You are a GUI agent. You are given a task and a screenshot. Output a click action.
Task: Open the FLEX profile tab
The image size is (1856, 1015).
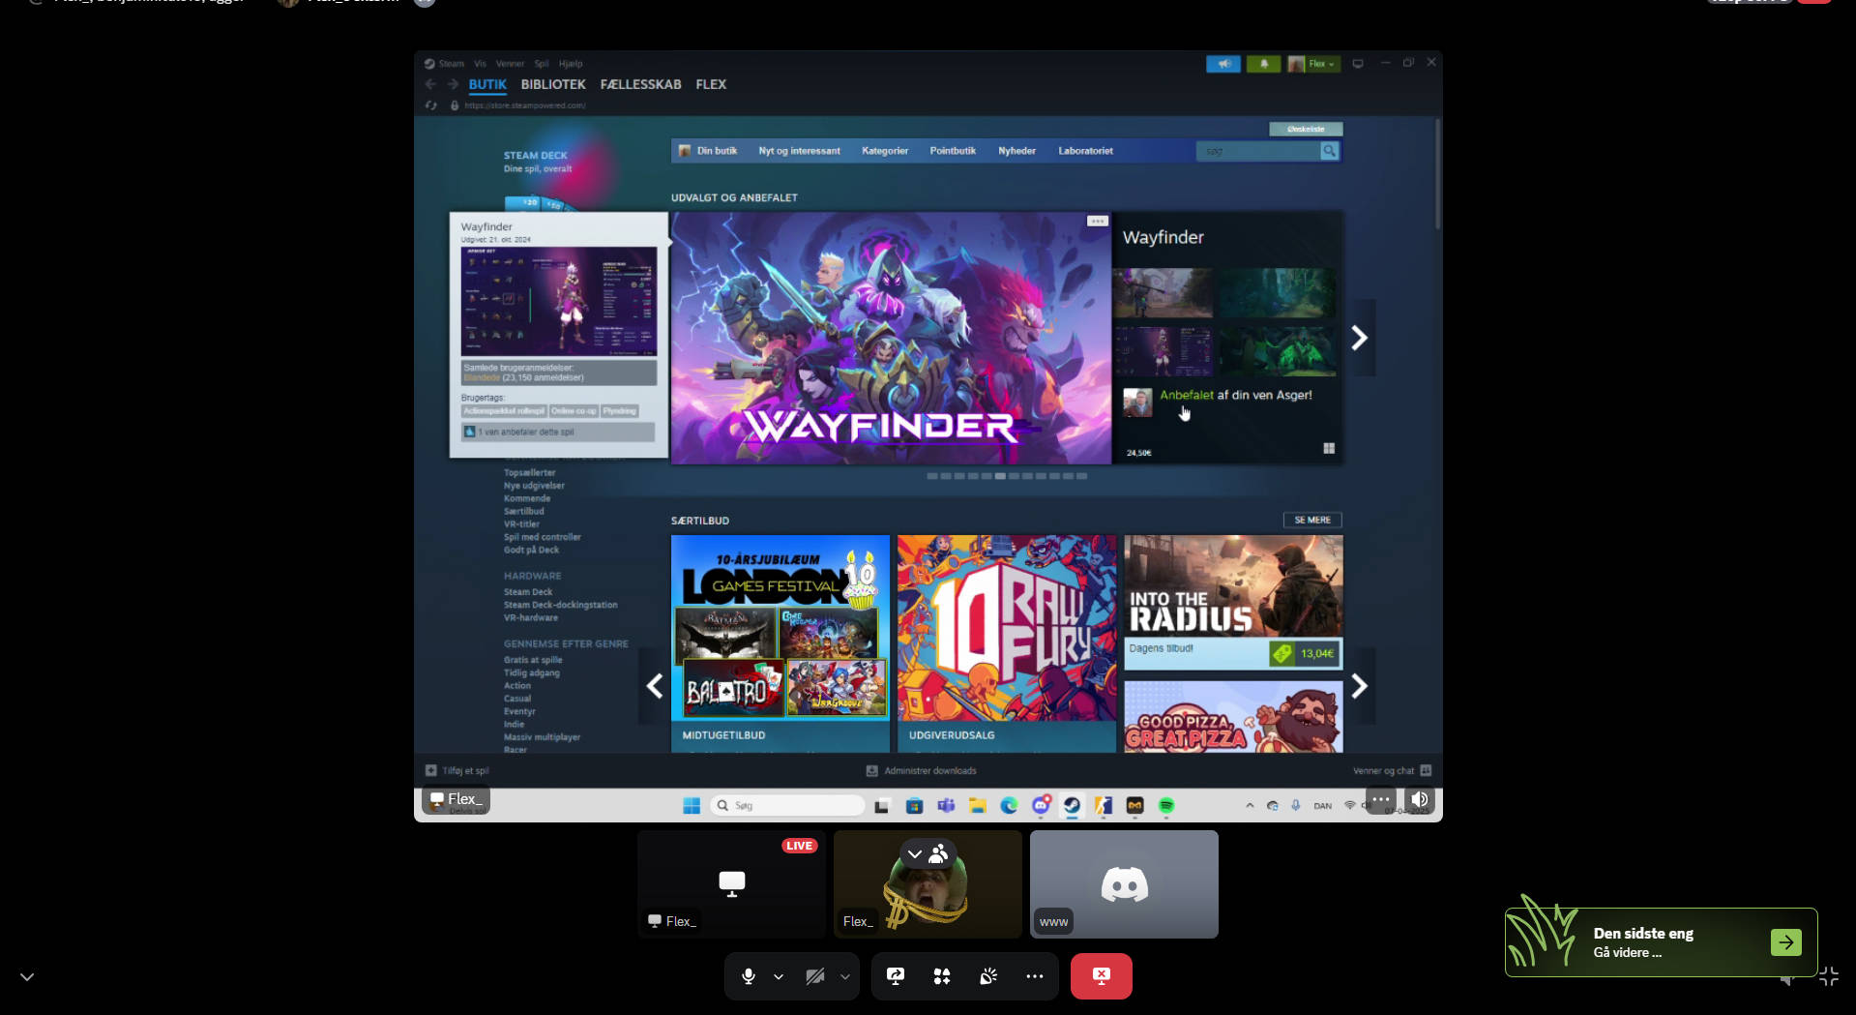[x=711, y=84]
